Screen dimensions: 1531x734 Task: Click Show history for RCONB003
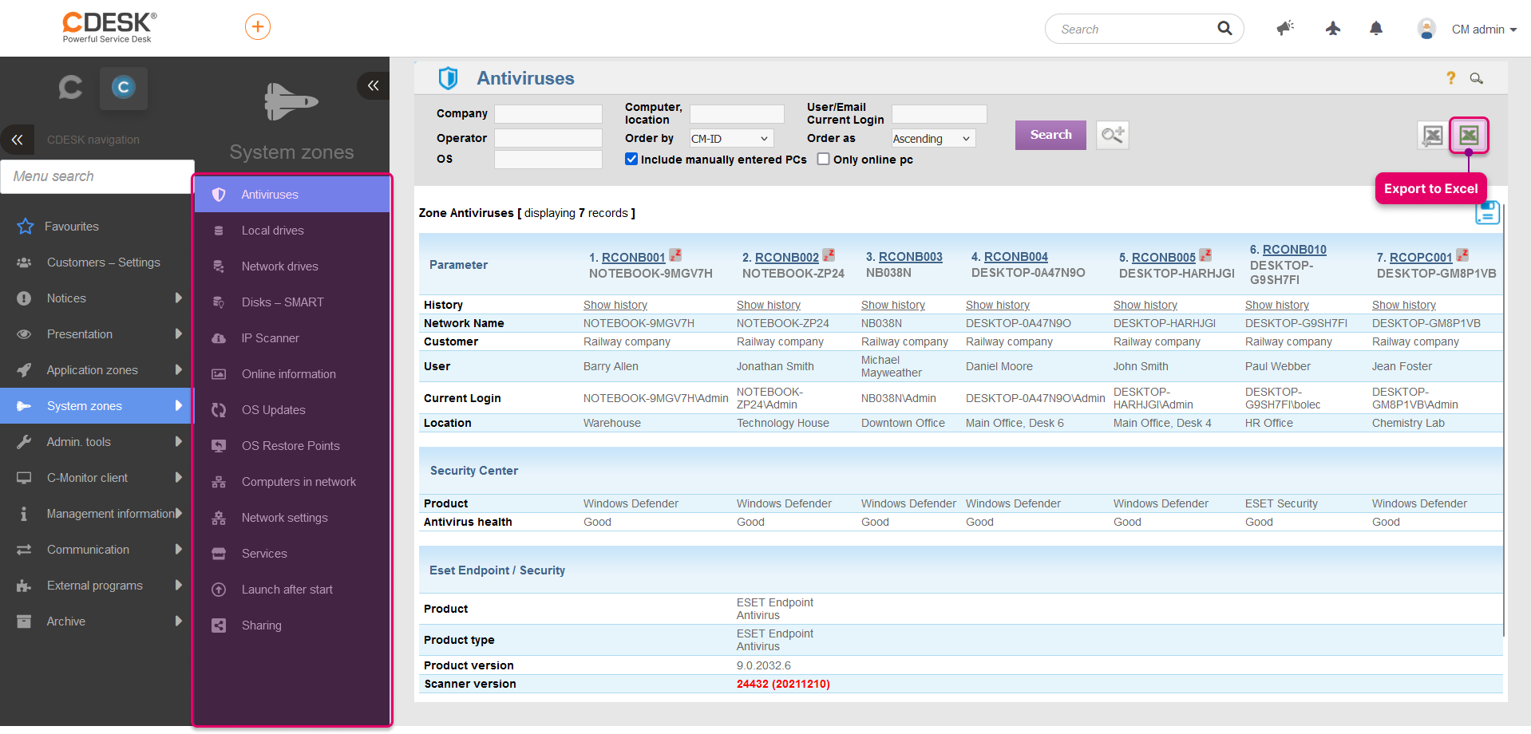[892, 305]
